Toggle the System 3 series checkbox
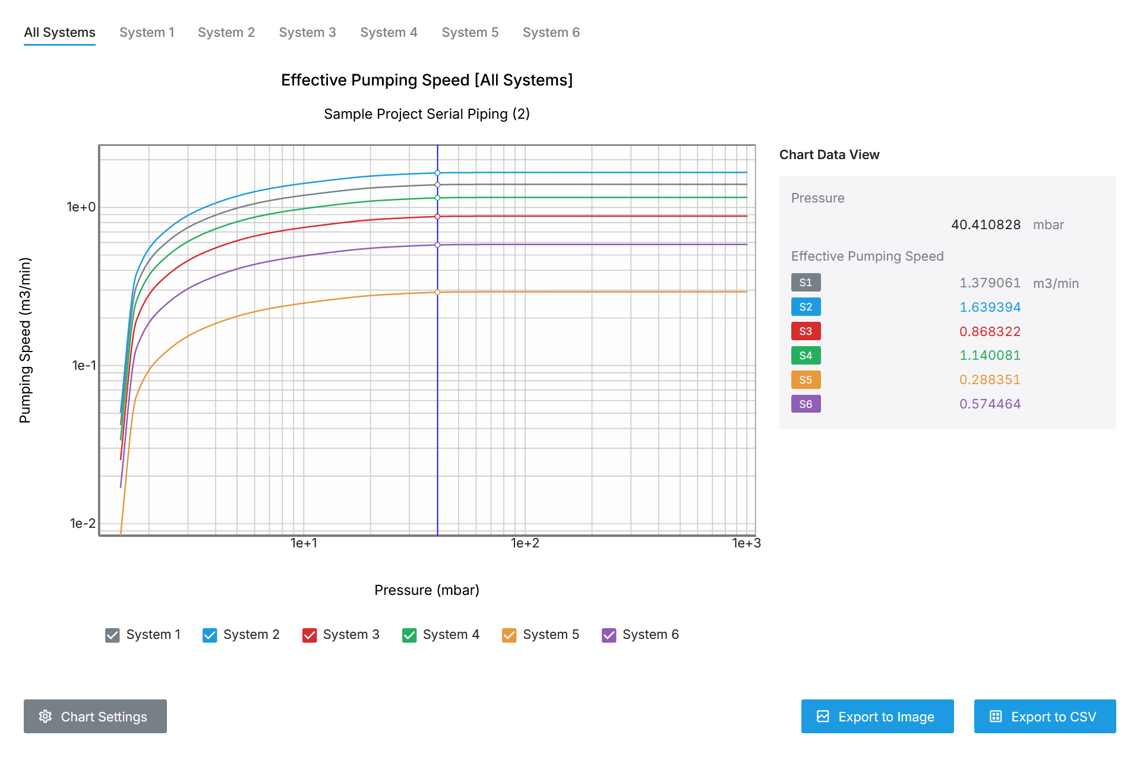 pyautogui.click(x=310, y=635)
